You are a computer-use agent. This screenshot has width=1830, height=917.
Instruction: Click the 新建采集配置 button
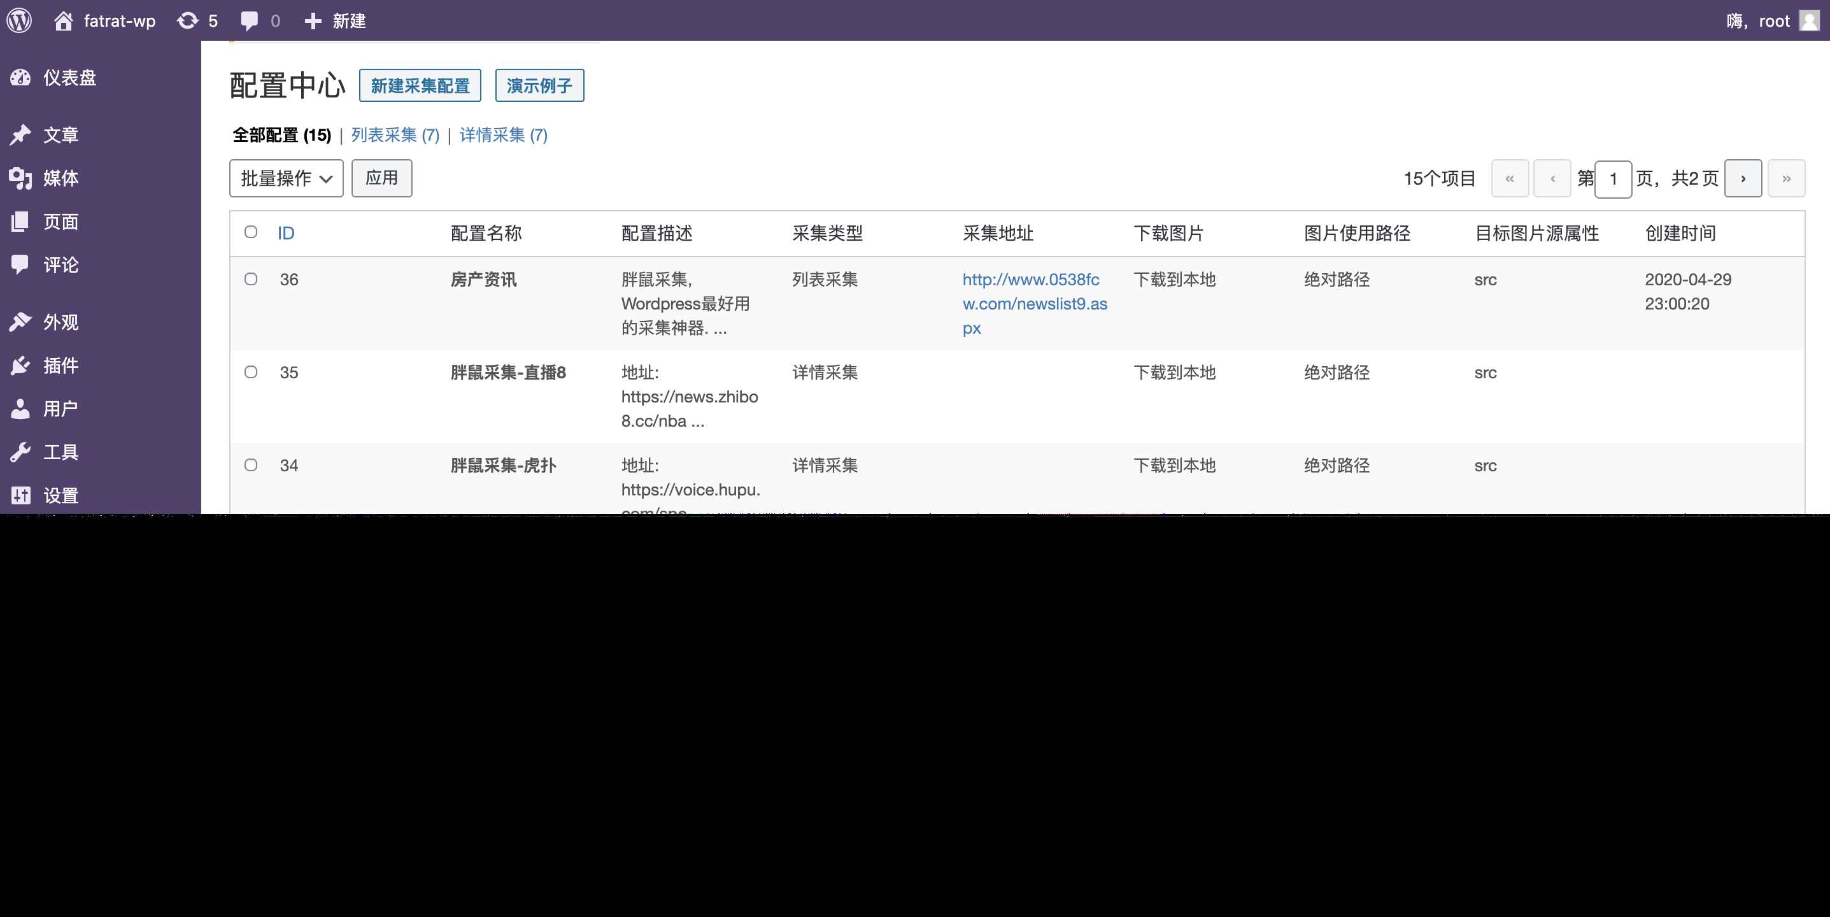tap(419, 85)
